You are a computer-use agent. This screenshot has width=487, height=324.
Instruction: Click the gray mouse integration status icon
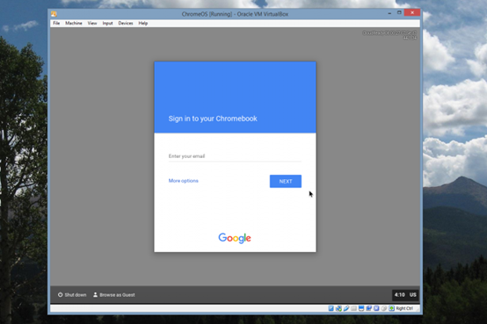pos(384,308)
